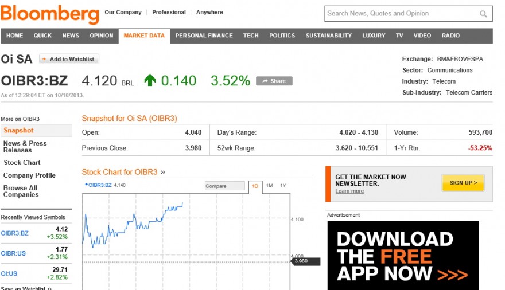Click the Bloomberg logo

pyautogui.click(x=50, y=14)
